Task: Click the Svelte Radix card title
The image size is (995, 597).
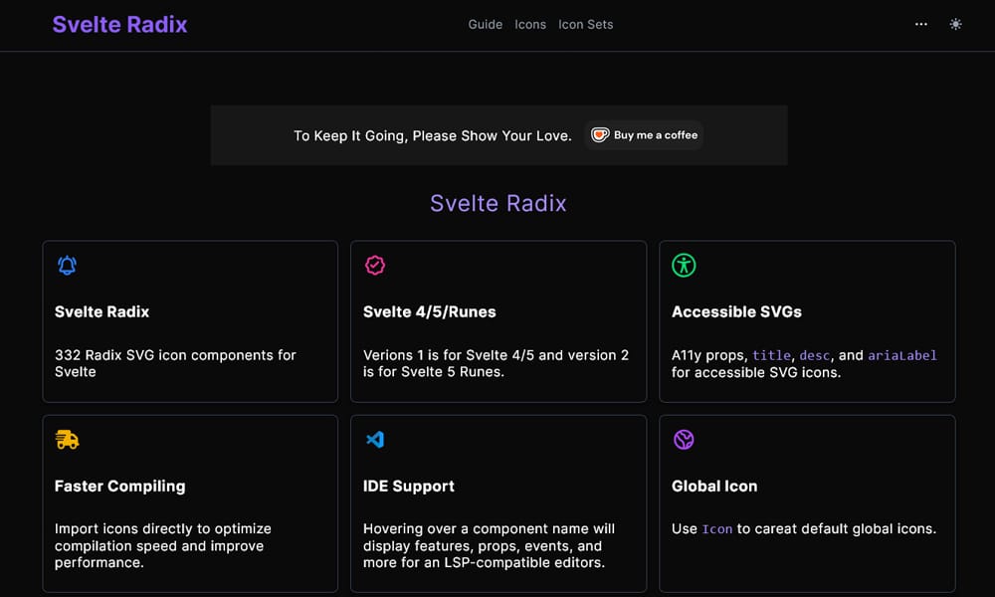Action: [x=101, y=311]
